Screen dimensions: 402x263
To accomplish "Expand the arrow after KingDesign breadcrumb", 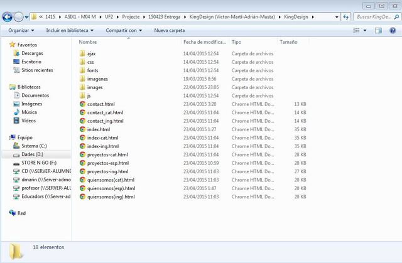I will [x=313, y=17].
